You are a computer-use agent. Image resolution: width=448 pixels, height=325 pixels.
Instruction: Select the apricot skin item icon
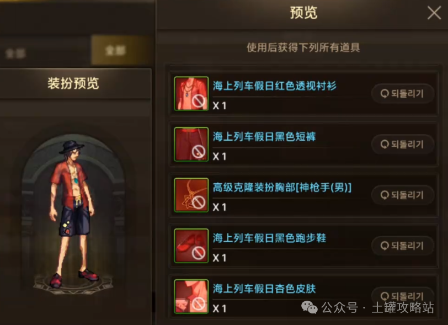pos(191,296)
